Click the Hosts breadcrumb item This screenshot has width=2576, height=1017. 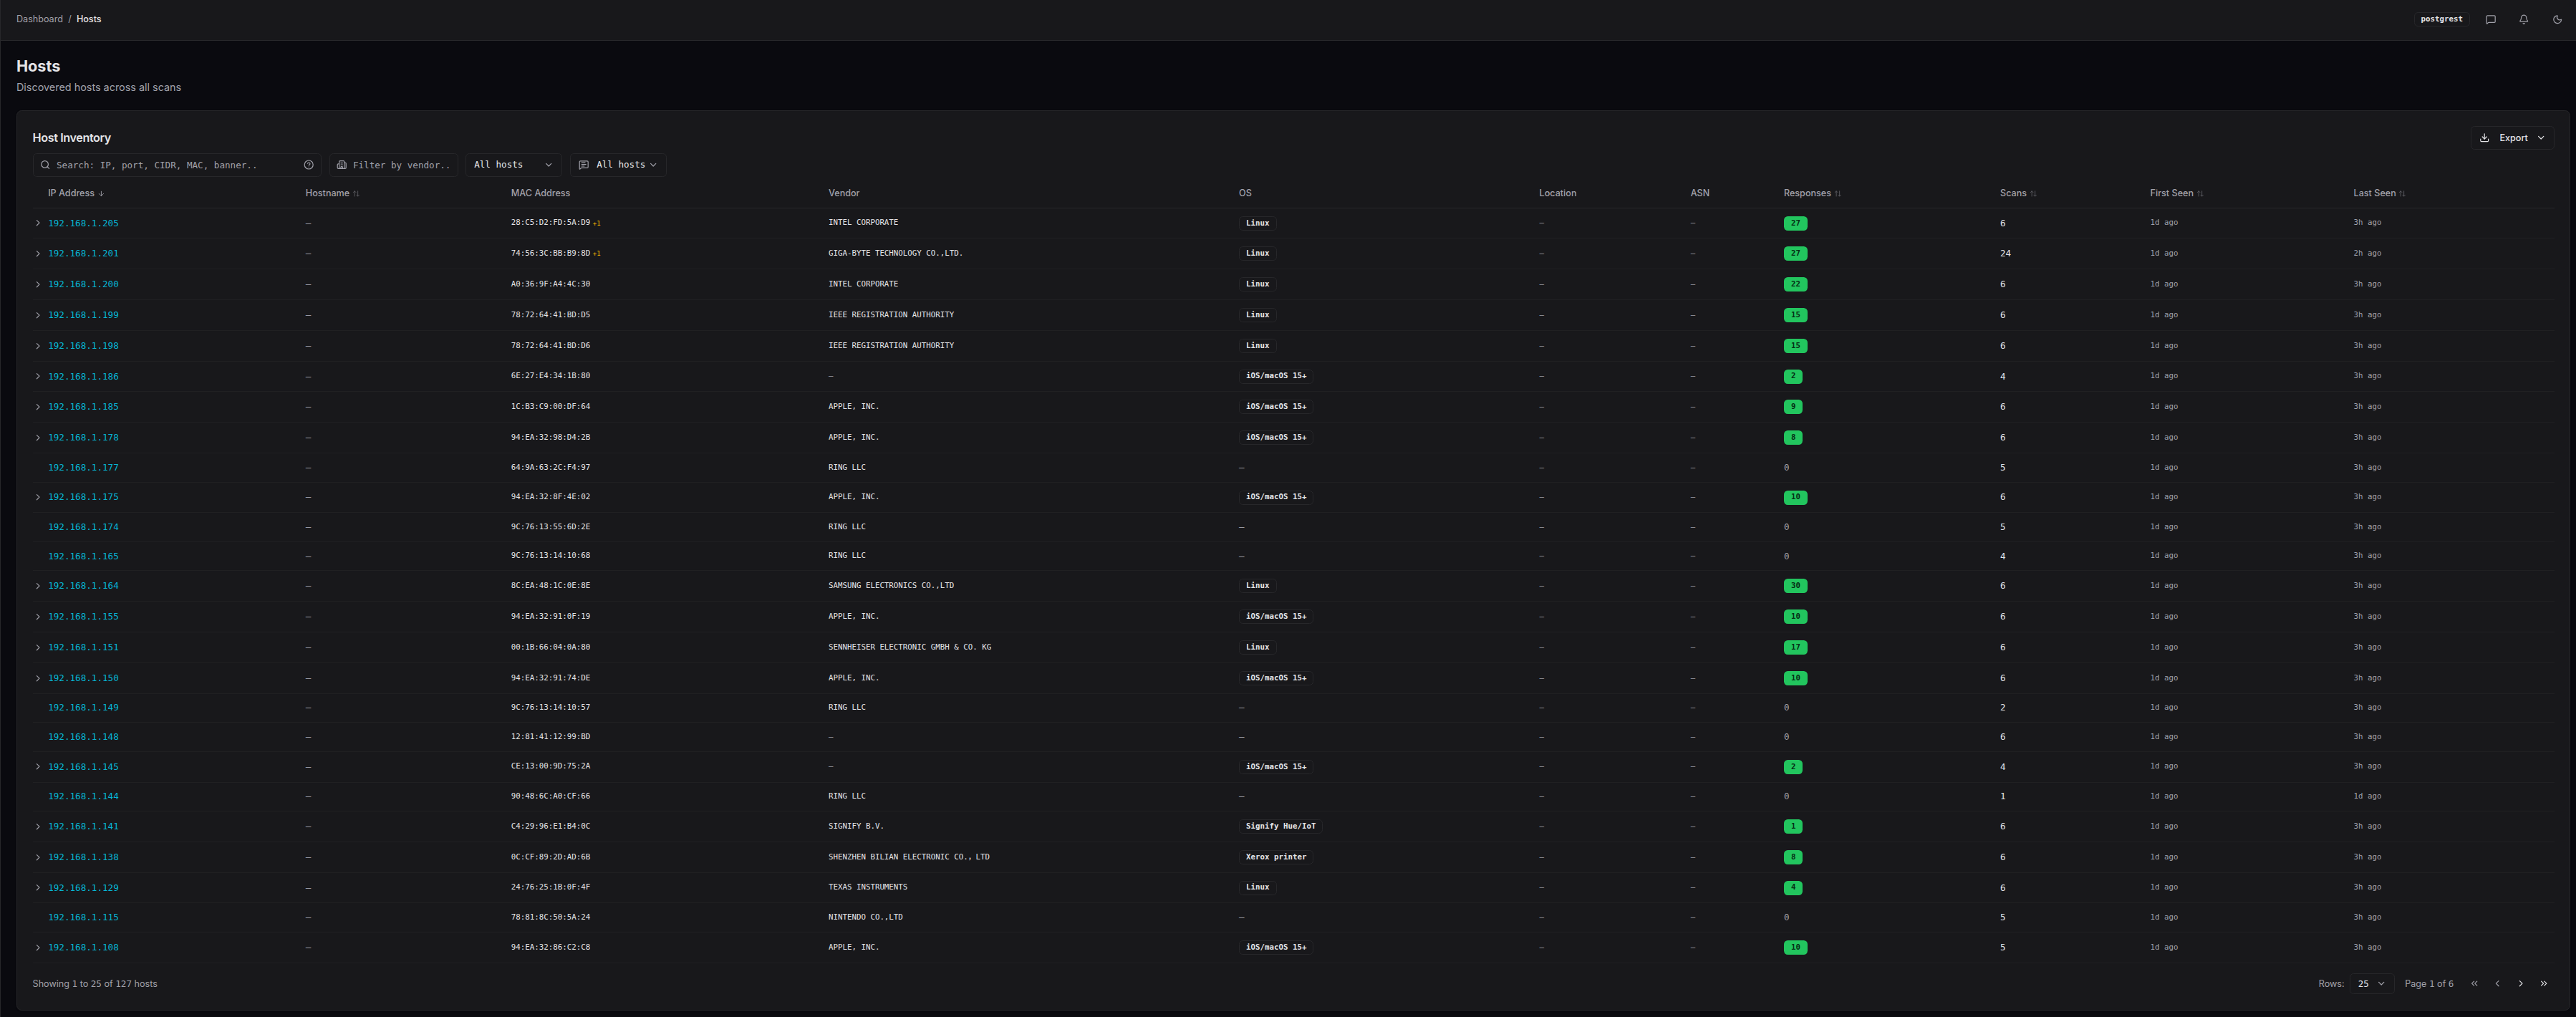tap(88, 18)
